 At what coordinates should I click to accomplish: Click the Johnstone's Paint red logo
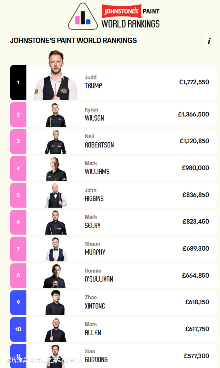121,12
